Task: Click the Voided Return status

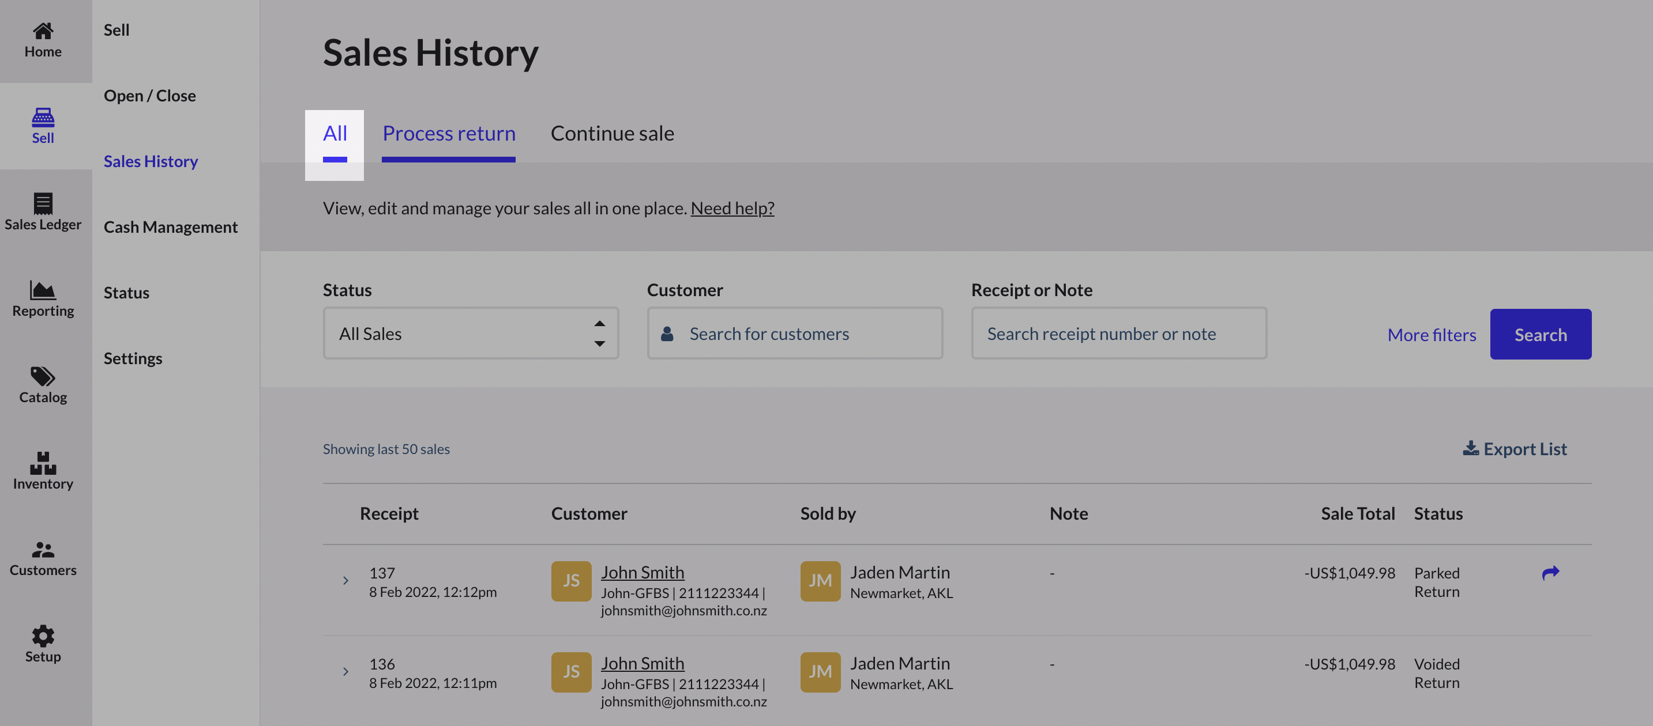Action: [1437, 673]
